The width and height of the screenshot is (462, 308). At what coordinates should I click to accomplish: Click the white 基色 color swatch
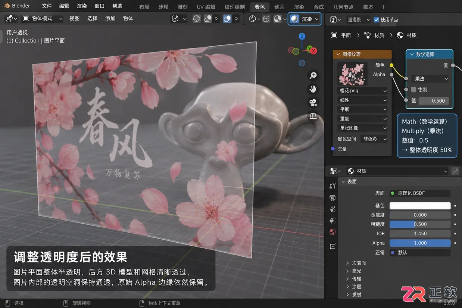420,206
